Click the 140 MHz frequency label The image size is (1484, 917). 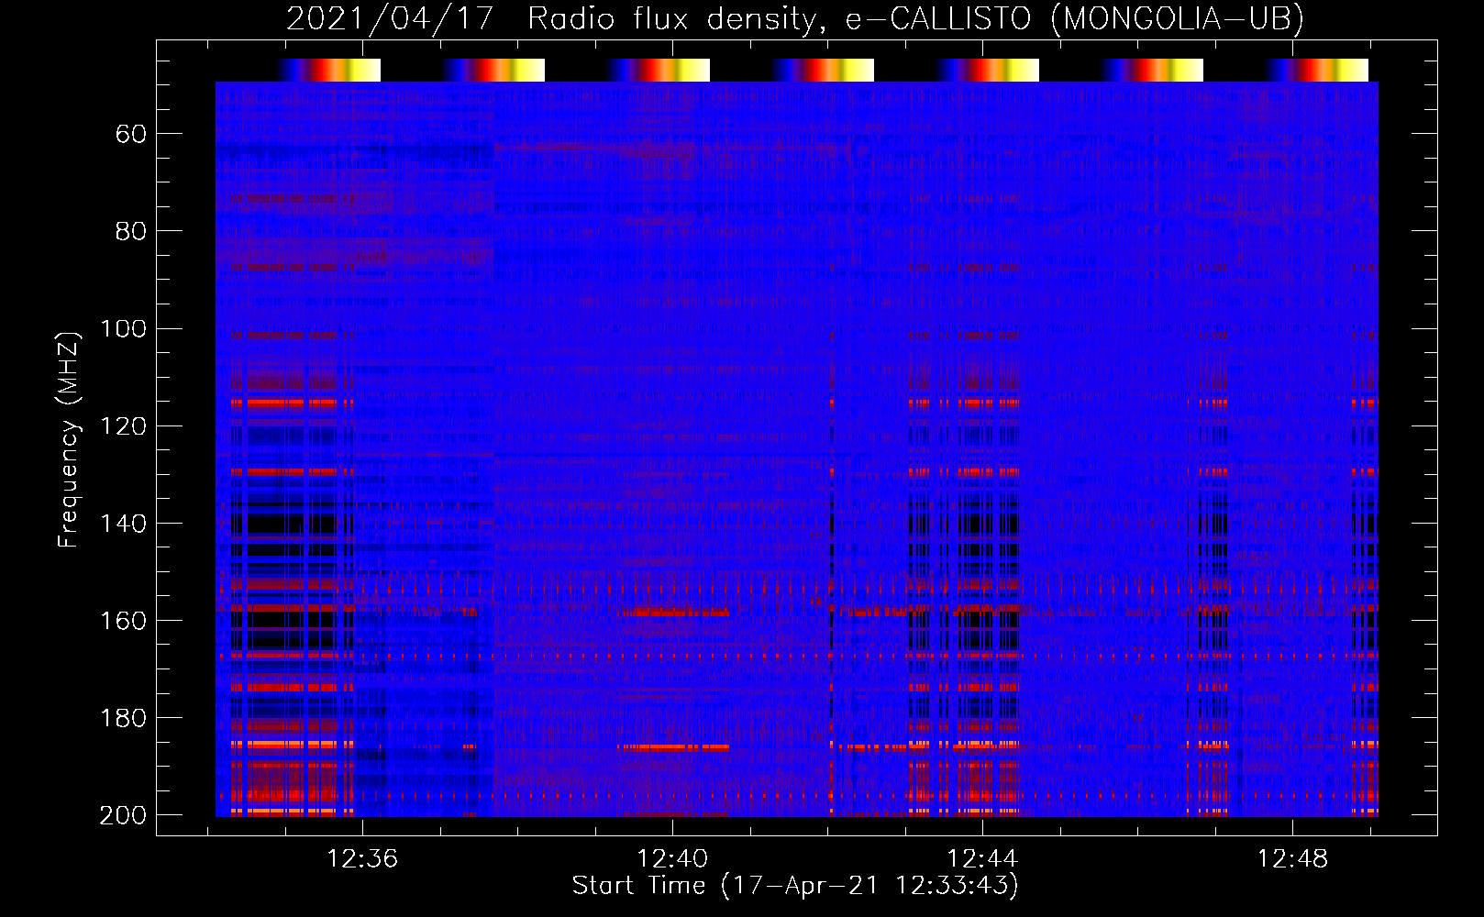click(123, 524)
